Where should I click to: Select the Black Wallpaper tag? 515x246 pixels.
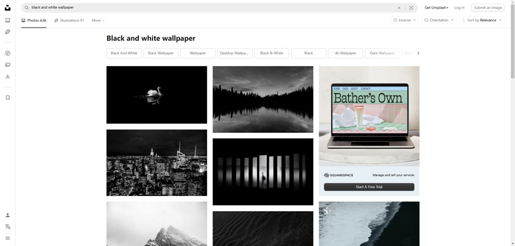161,53
